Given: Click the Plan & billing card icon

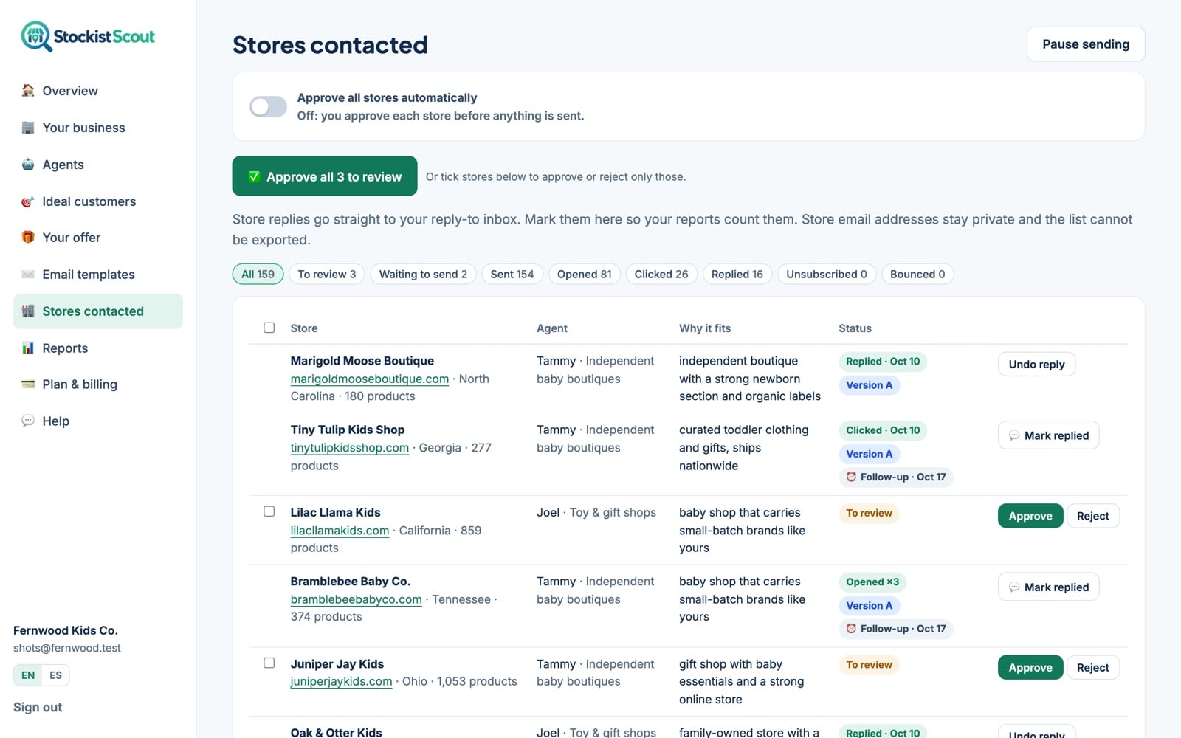Looking at the screenshot, I should tap(28, 384).
